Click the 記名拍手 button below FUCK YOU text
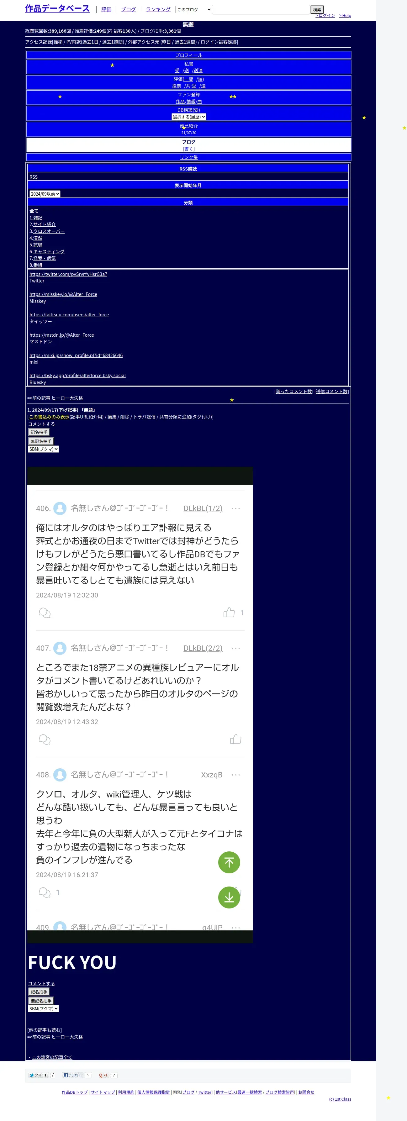407x1121 pixels. tap(39, 991)
